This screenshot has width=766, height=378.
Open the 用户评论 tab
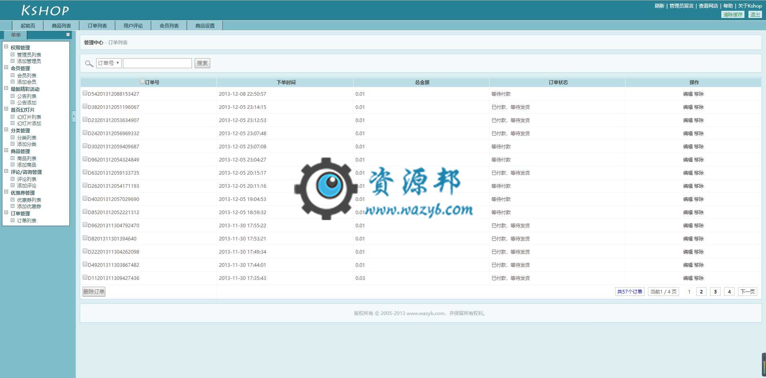coord(133,26)
